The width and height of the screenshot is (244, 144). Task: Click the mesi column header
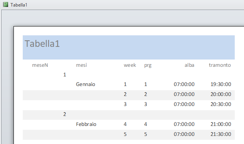point(81,65)
